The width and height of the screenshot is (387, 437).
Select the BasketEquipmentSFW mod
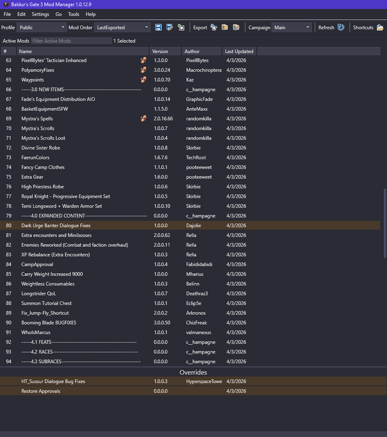190,109
